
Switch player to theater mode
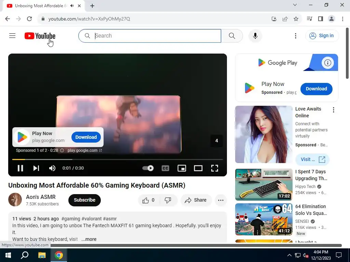[x=198, y=168]
